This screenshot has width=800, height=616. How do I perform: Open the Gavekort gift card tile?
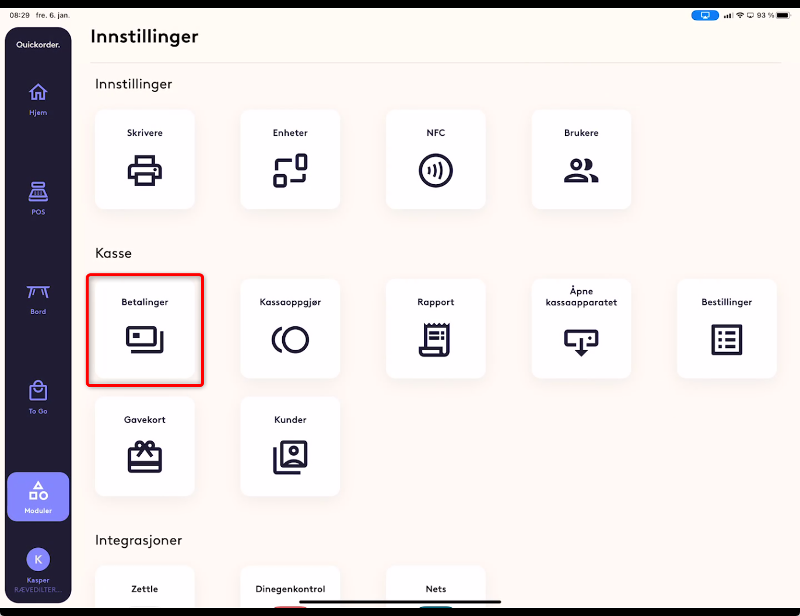click(145, 446)
